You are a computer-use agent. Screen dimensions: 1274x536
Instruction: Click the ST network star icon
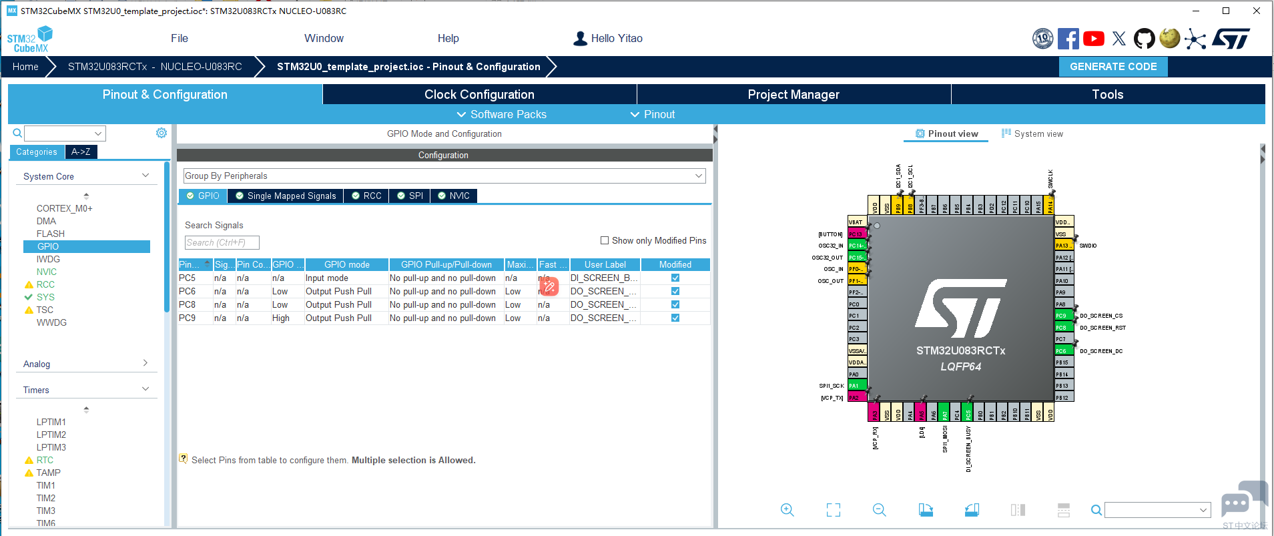1195,39
